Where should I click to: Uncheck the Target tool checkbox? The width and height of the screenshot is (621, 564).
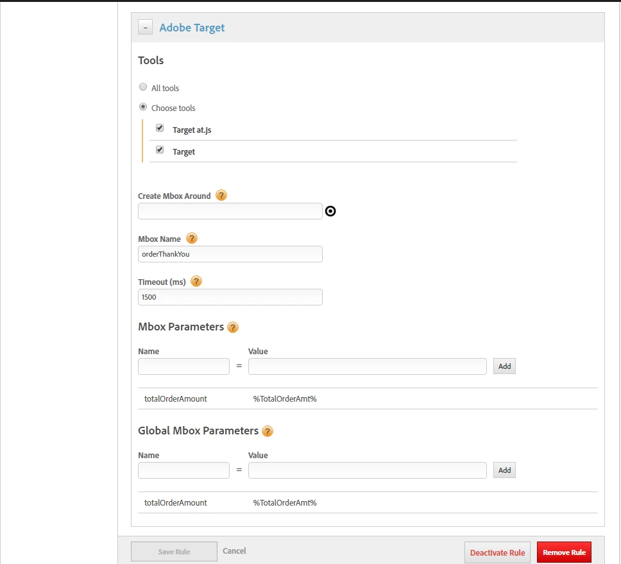point(160,150)
